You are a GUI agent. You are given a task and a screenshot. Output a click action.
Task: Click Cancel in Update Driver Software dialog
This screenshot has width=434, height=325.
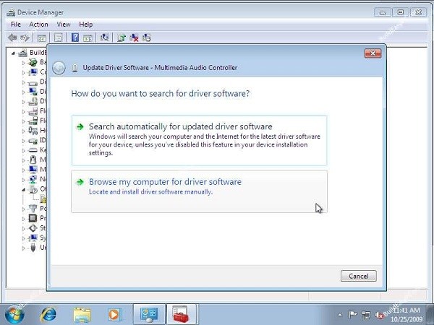pos(359,276)
